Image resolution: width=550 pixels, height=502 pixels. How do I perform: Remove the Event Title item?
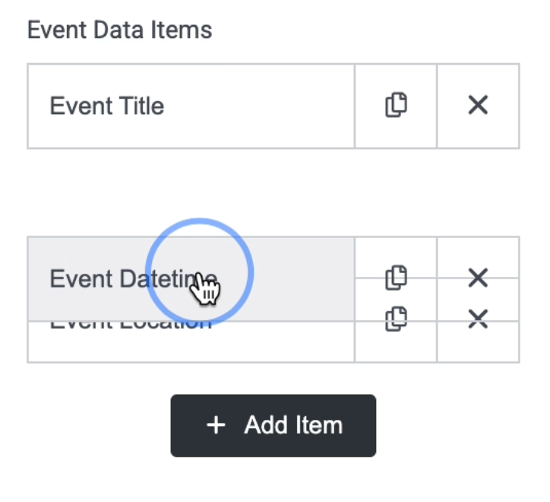point(478,106)
